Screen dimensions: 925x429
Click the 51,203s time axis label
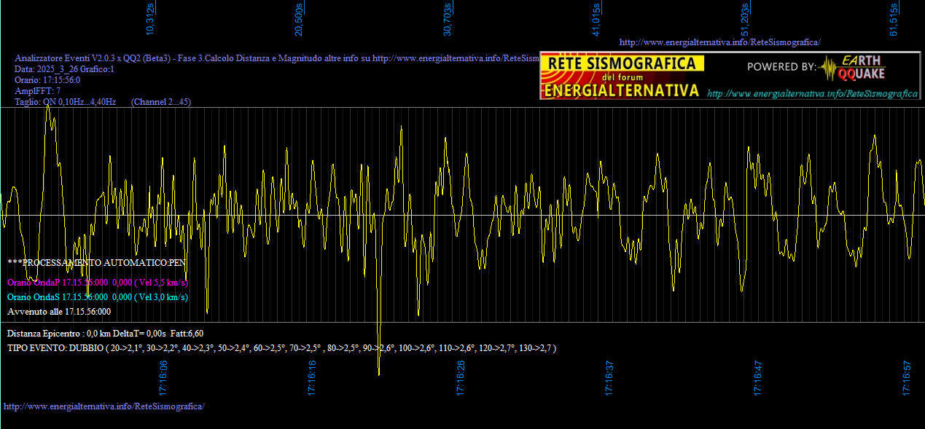pos(745,20)
